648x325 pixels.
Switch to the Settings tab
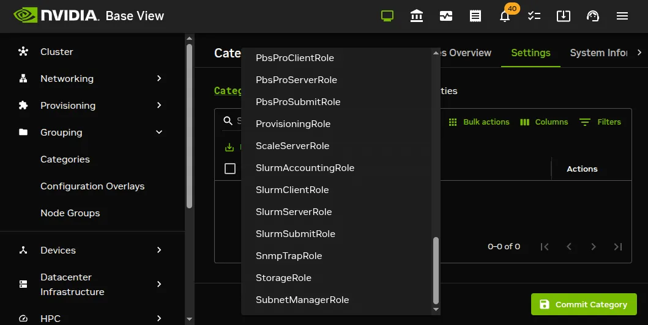click(x=531, y=53)
